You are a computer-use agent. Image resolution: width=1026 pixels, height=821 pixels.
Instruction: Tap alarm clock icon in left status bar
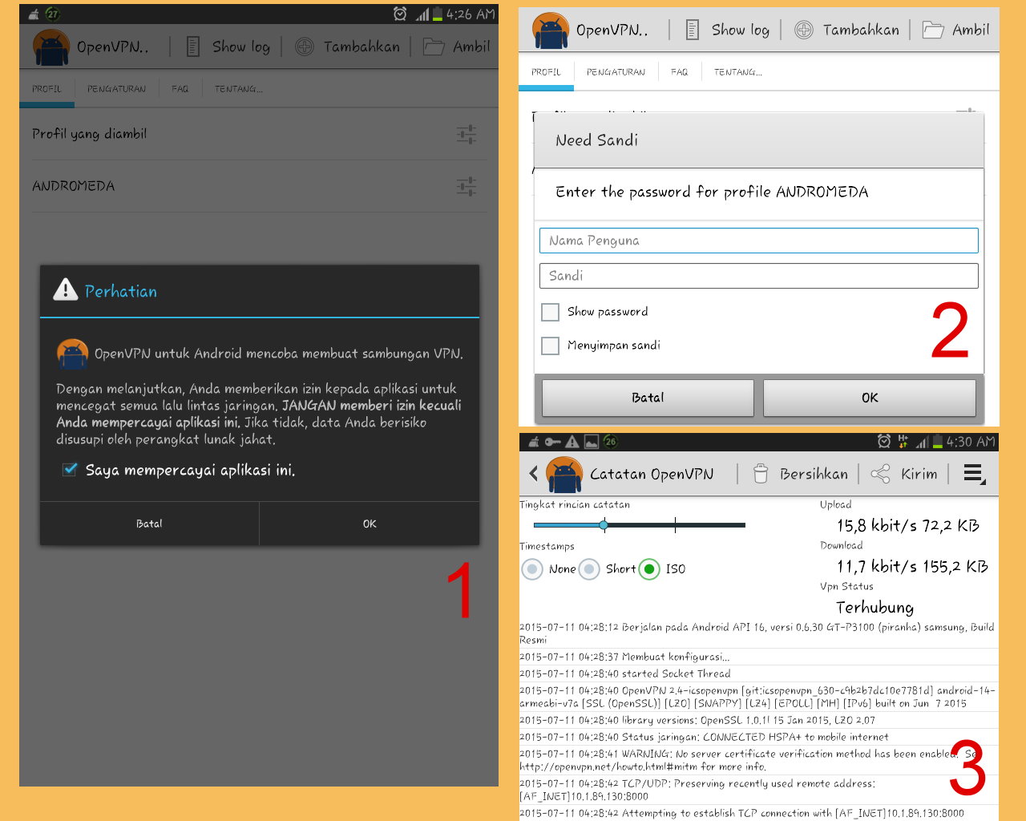[x=400, y=14]
